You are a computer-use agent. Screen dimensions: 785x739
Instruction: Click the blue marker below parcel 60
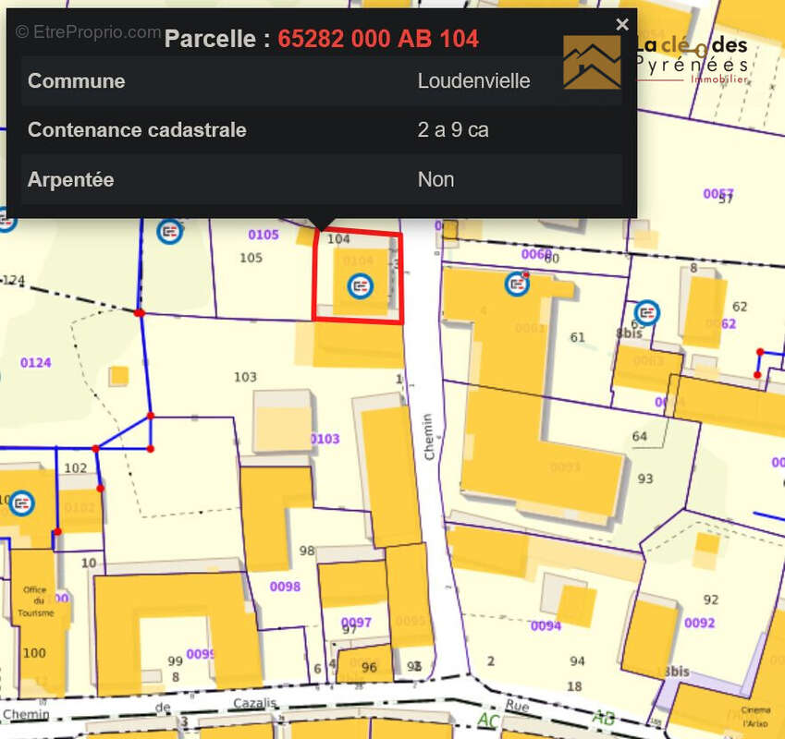tap(518, 284)
